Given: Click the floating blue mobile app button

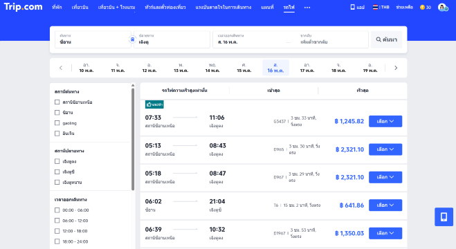Looking at the screenshot, I should click(444, 216).
